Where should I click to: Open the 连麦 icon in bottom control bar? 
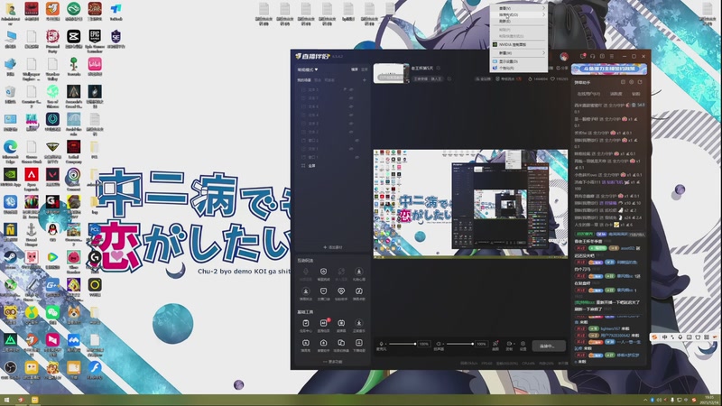coord(495,344)
